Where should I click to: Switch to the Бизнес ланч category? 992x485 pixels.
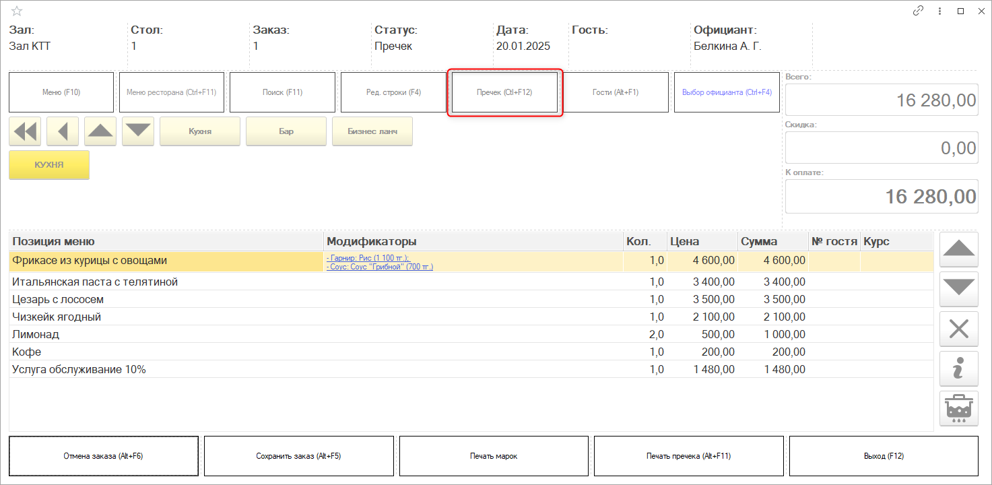[x=372, y=131]
